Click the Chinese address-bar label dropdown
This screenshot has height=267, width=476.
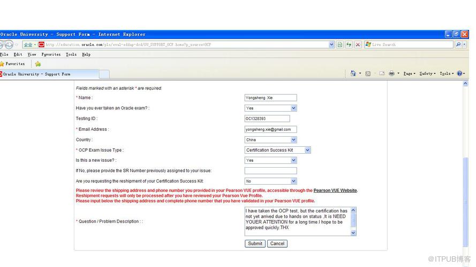(x=30, y=44)
